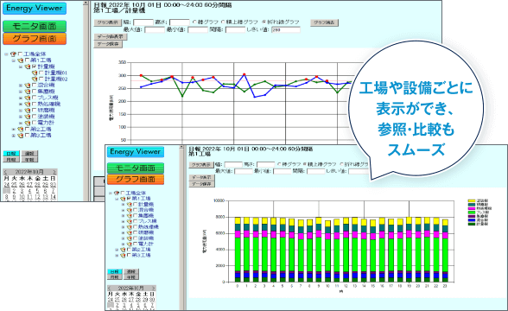The height and width of the screenshot is (311, 508).
Task: Go to next month in bar-chart window calendar
Action: pyautogui.click(x=154, y=288)
